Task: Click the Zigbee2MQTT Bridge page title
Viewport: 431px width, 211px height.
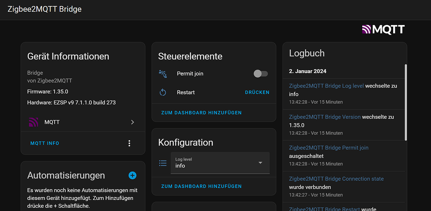Action: (x=45, y=9)
